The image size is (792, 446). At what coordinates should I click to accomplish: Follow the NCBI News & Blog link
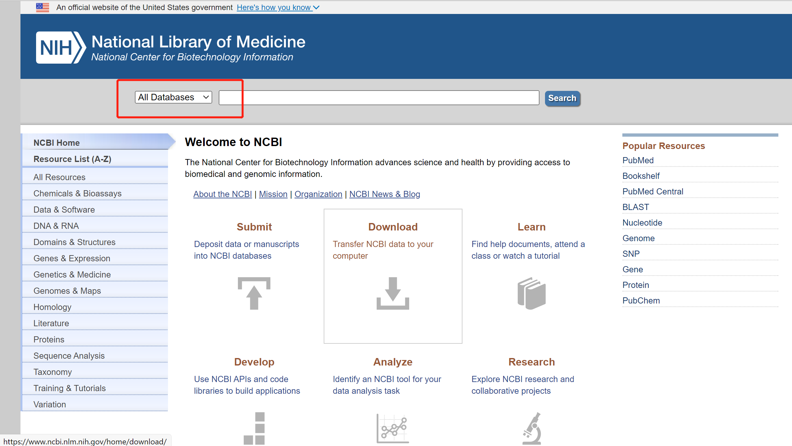click(x=385, y=194)
